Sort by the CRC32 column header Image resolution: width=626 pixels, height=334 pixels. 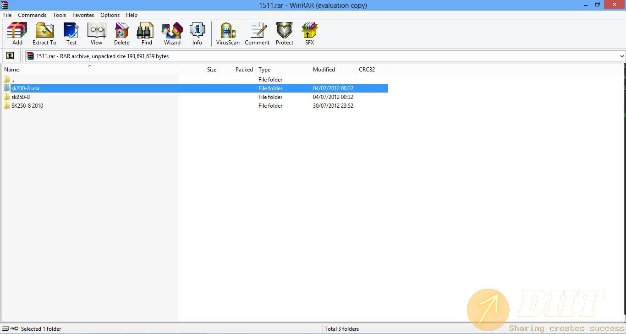pyautogui.click(x=372, y=70)
